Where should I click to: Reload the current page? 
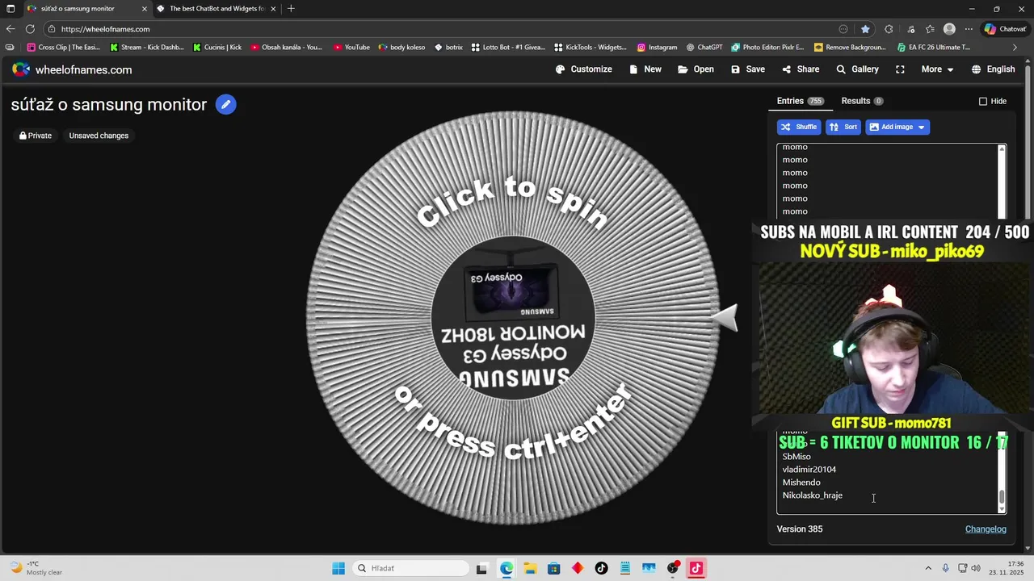tap(30, 29)
